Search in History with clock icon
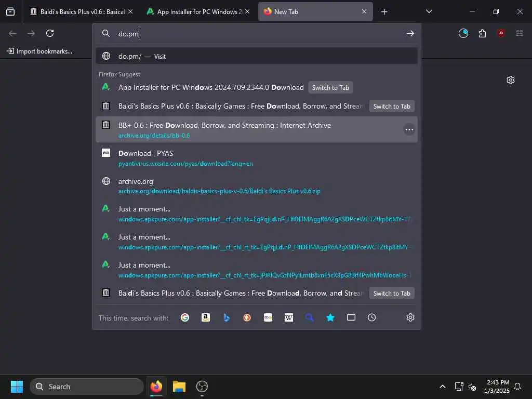Image resolution: width=532 pixels, height=399 pixels. [x=372, y=317]
